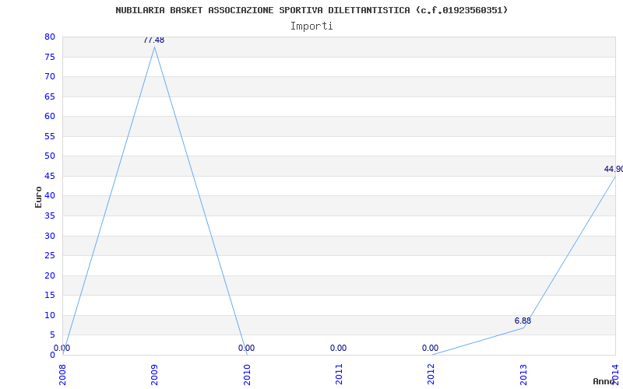The image size is (623, 389).
Task: Click the 6.88 data label
Action: point(523,321)
